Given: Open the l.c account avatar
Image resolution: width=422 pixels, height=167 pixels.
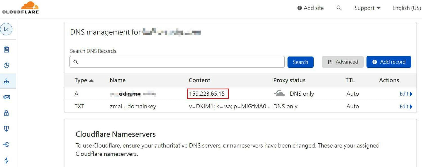Looking at the screenshot, I should [6, 29].
